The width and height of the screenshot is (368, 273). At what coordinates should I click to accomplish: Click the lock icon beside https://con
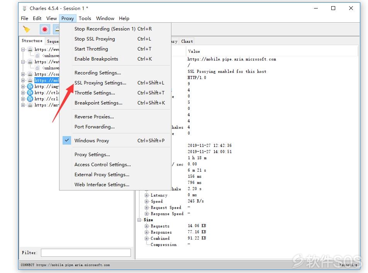coord(30,74)
